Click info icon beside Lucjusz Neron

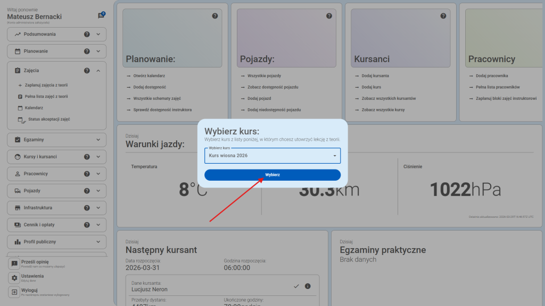308,286
